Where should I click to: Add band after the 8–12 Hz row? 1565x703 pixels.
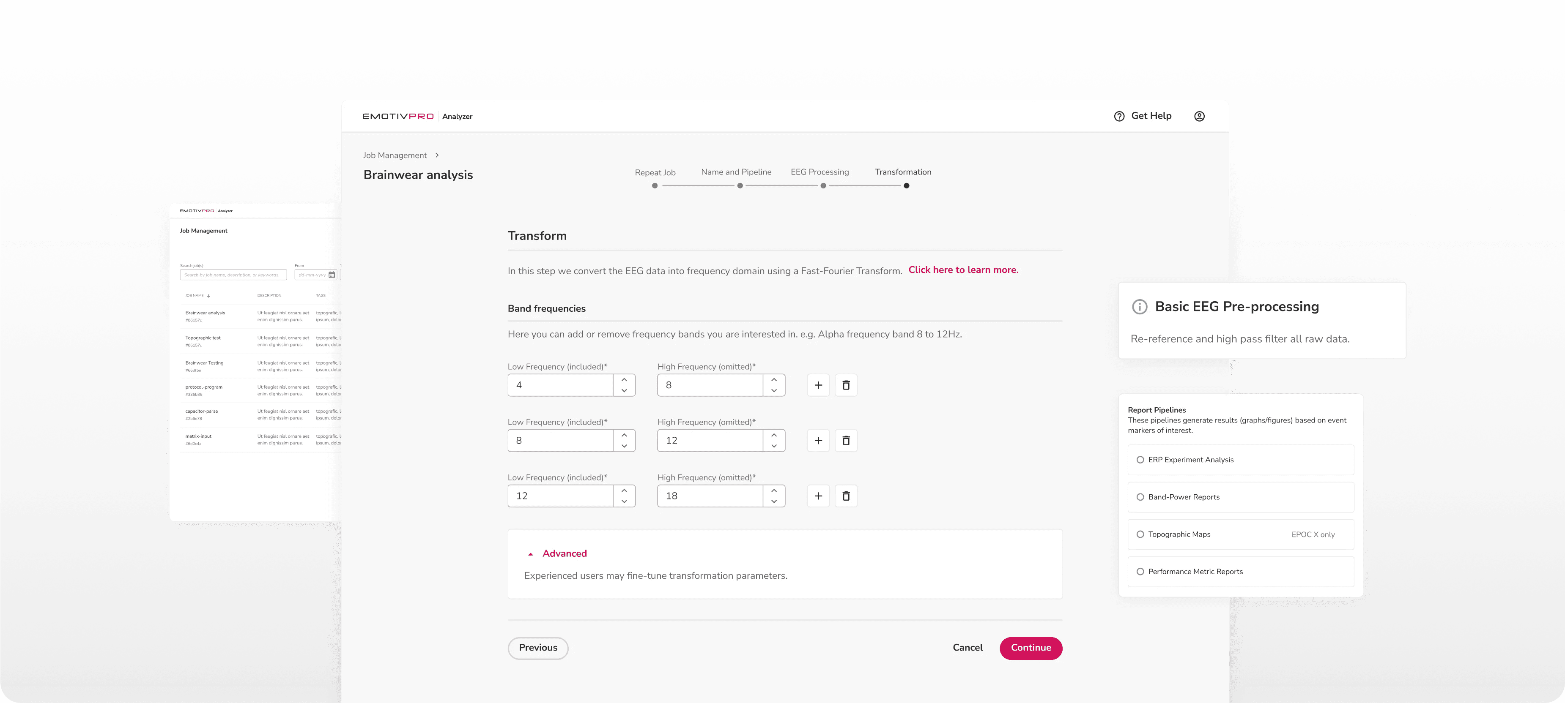click(818, 441)
